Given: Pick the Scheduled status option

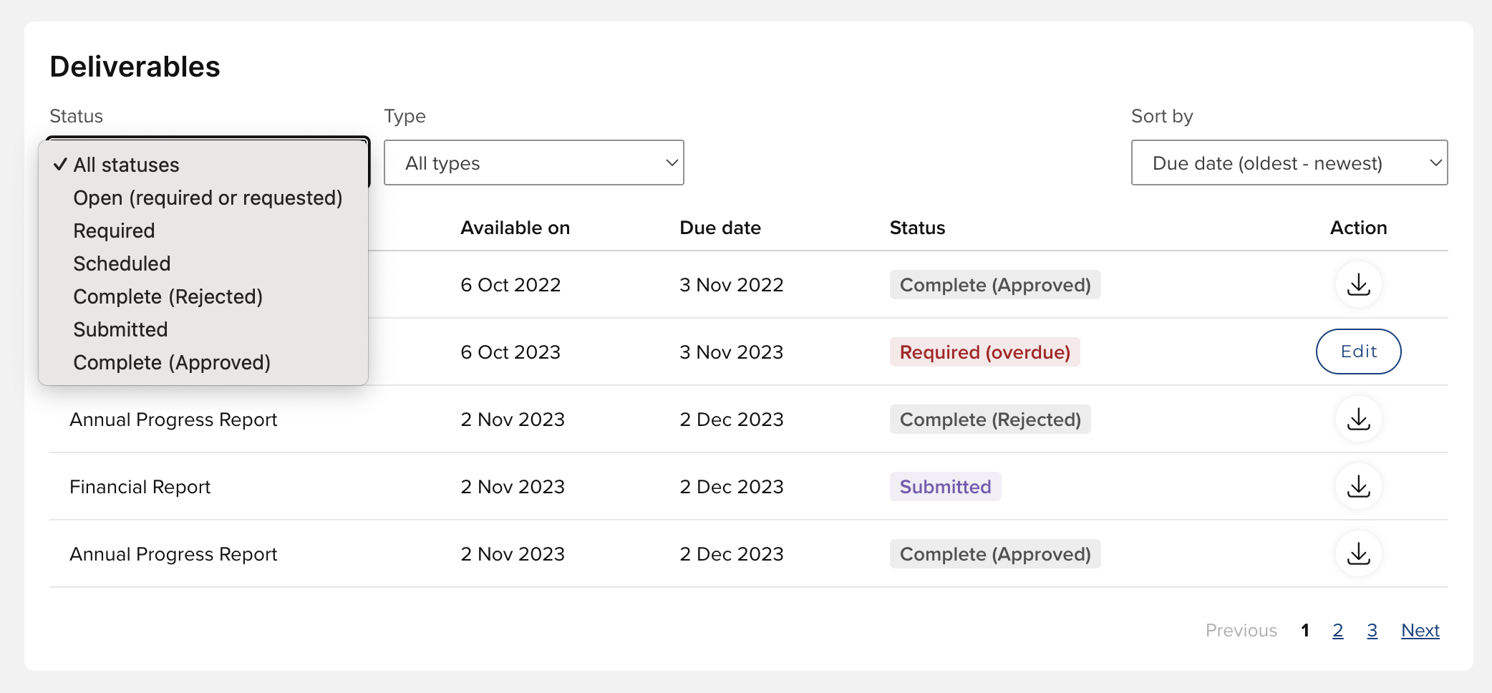Looking at the screenshot, I should pos(122,264).
